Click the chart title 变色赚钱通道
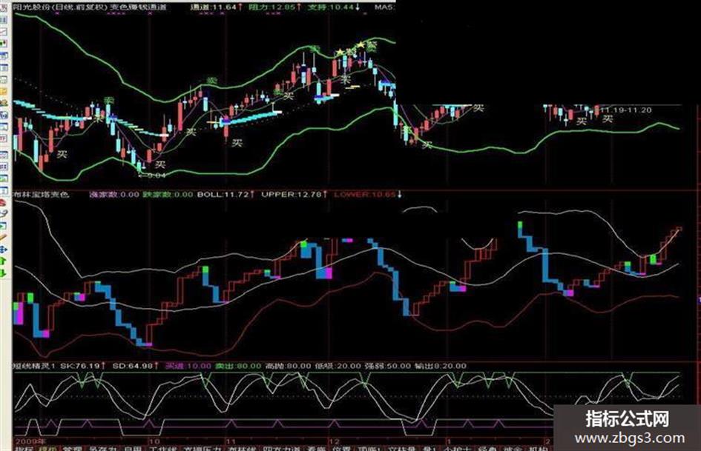Image resolution: width=701 pixels, height=451 pixels. point(139,7)
